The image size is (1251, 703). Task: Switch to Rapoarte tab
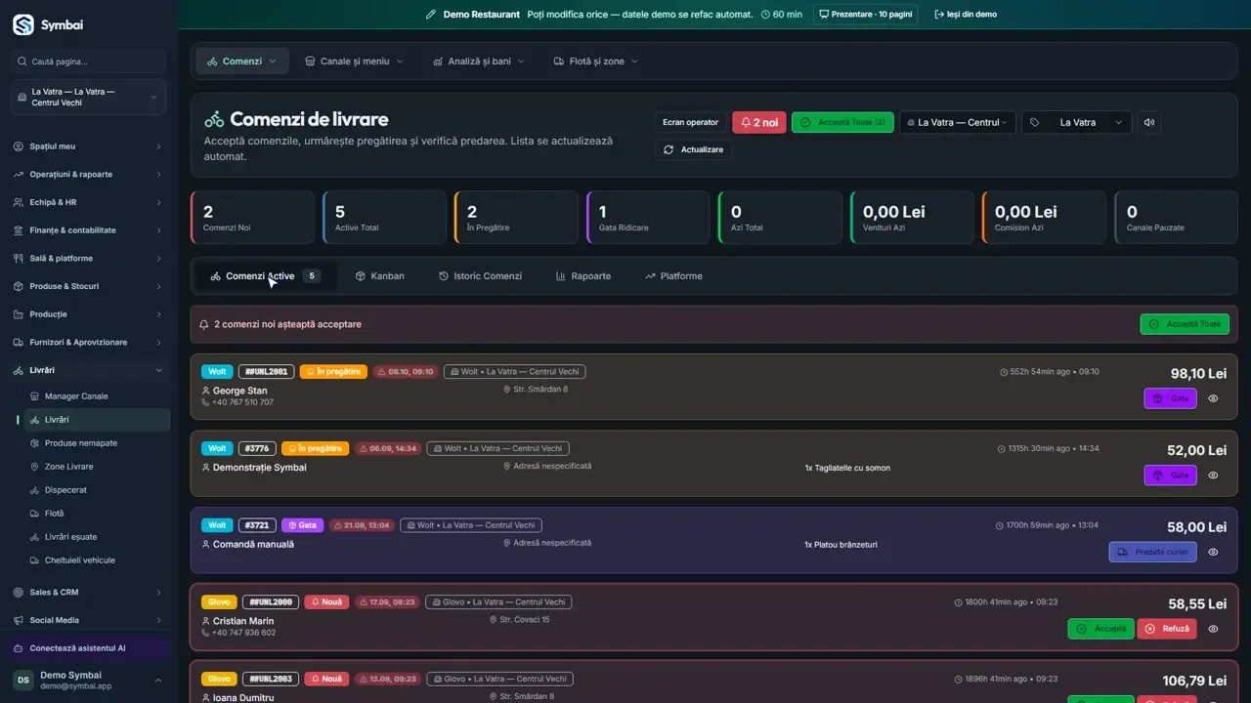[583, 276]
